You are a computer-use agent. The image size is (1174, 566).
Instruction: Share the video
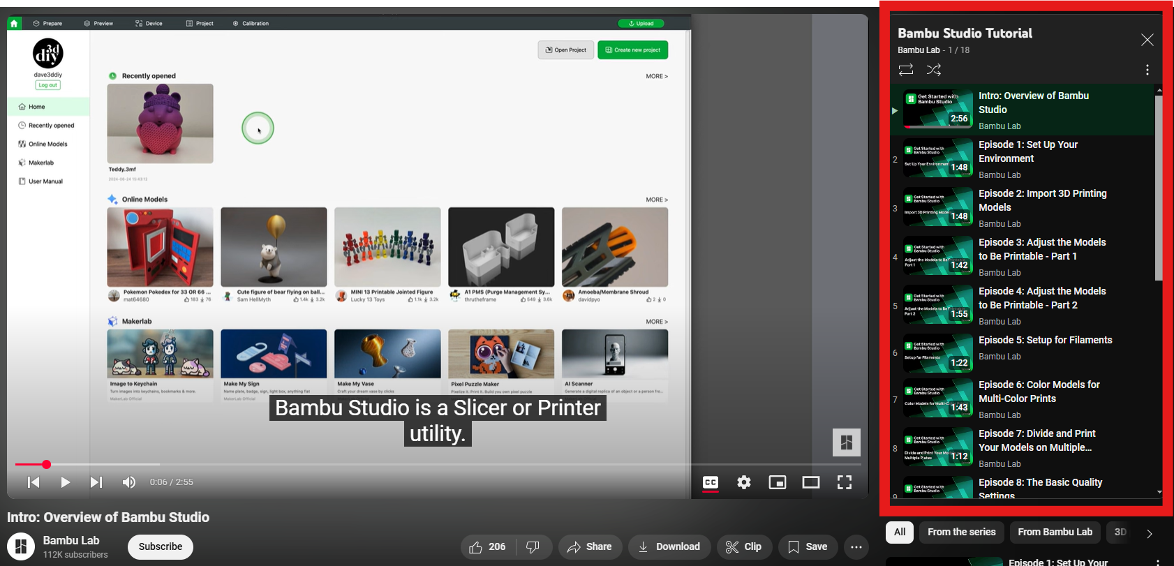[x=590, y=546]
